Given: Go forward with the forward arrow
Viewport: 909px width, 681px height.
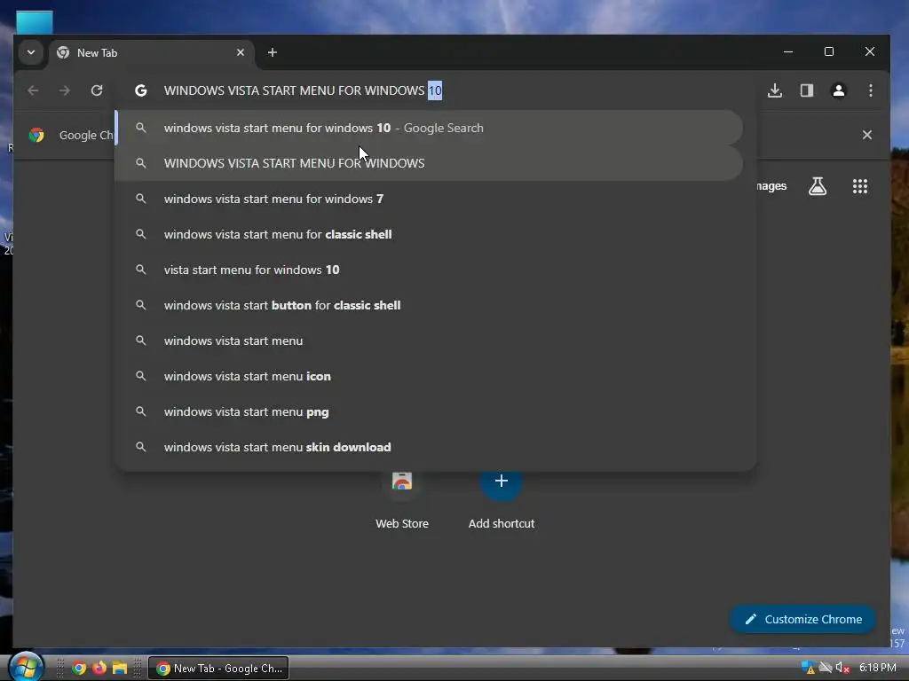Looking at the screenshot, I should (64, 90).
